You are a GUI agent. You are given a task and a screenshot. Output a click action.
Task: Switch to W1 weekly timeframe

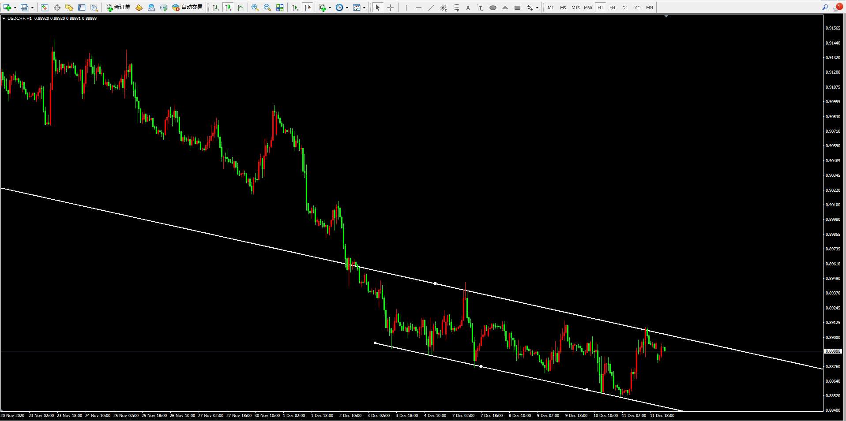[x=637, y=7]
